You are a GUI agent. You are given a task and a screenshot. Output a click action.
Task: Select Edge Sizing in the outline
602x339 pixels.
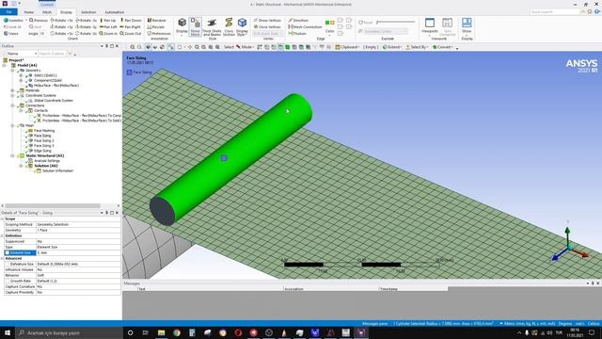(x=42, y=151)
